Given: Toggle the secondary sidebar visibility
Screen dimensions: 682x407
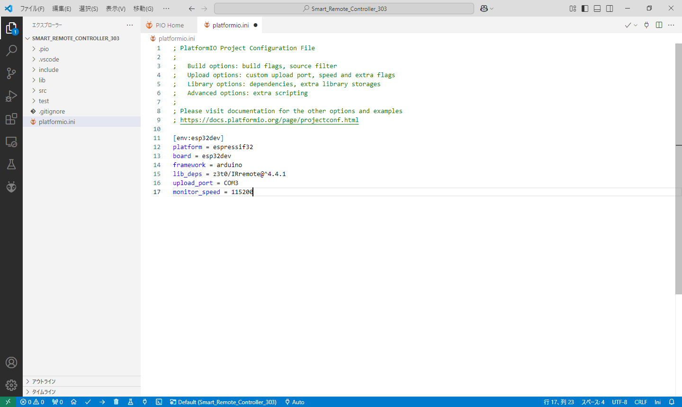Looking at the screenshot, I should (610, 9).
